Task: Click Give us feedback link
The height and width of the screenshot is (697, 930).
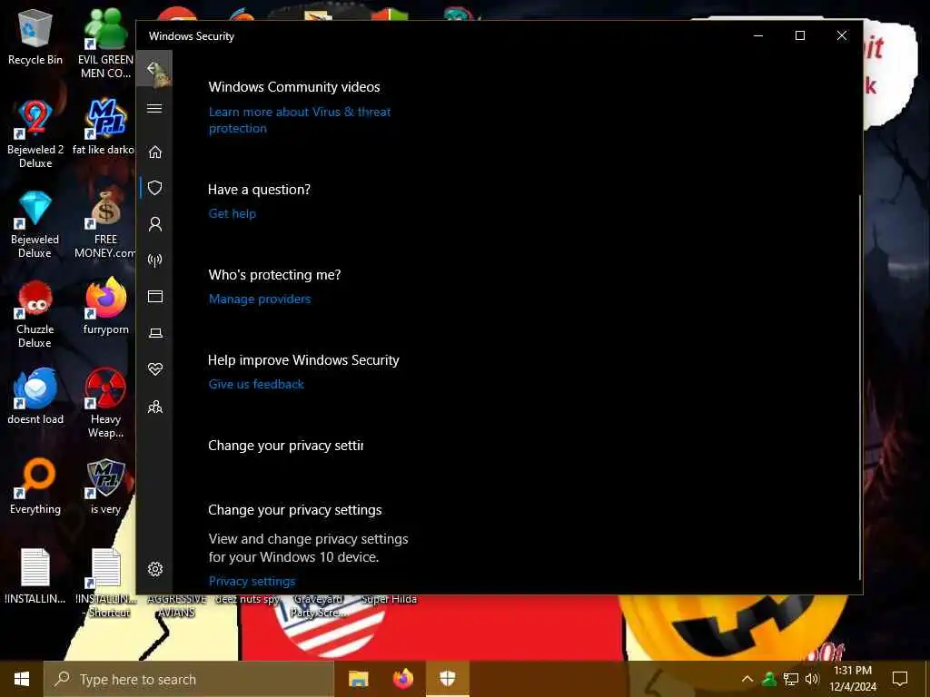Action: pos(256,385)
